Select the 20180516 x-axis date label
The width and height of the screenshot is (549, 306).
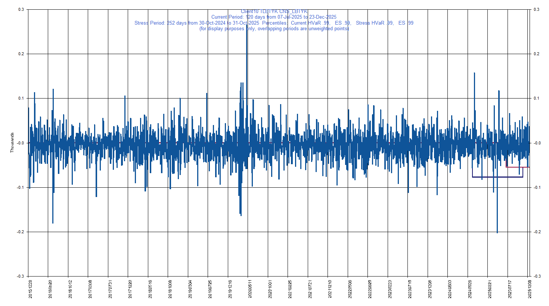(150, 289)
